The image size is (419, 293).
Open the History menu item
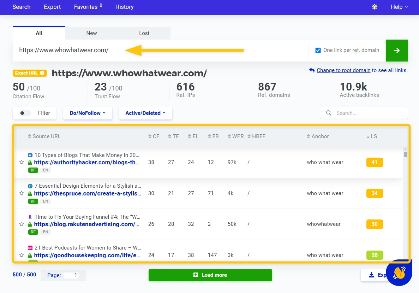124,7
